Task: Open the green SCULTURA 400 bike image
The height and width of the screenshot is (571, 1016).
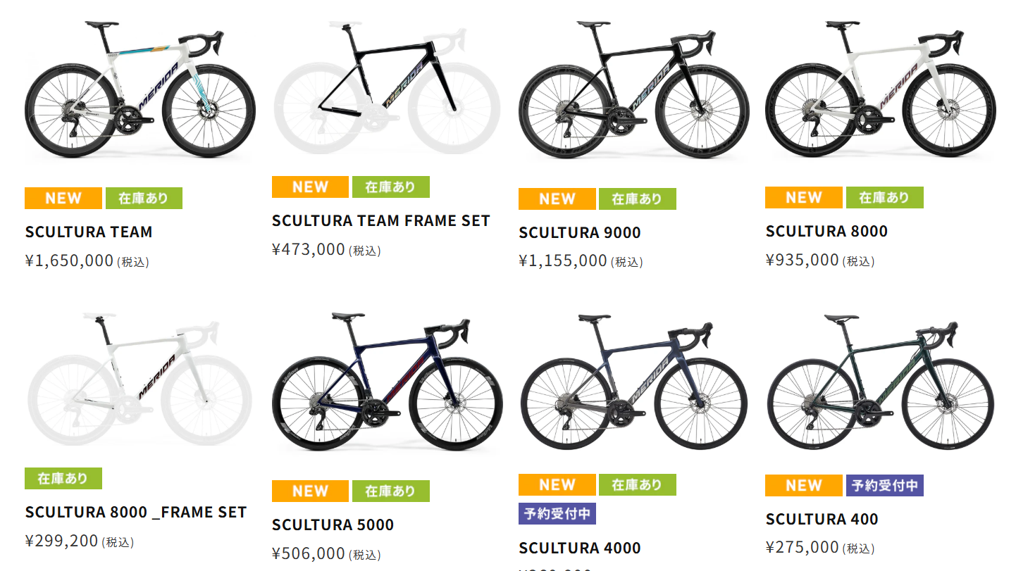Action: (880, 384)
